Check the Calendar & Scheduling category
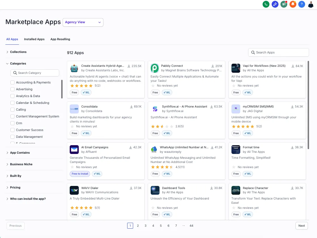This screenshot has width=317, height=238. 12,103
